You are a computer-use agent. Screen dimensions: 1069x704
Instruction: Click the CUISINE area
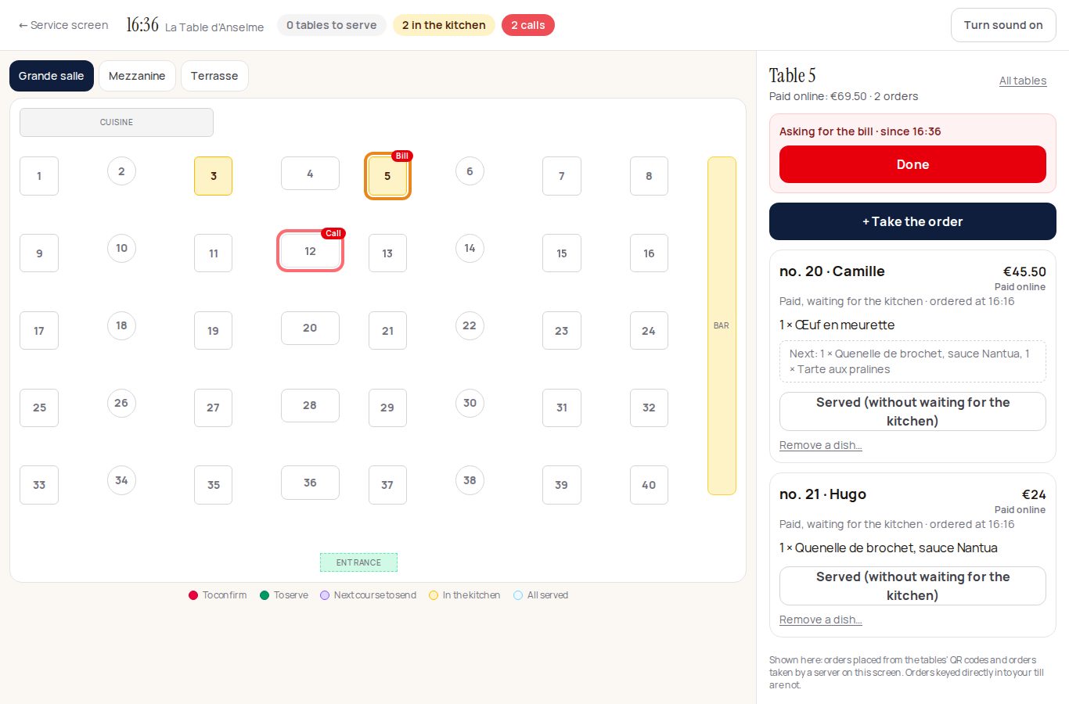click(117, 122)
